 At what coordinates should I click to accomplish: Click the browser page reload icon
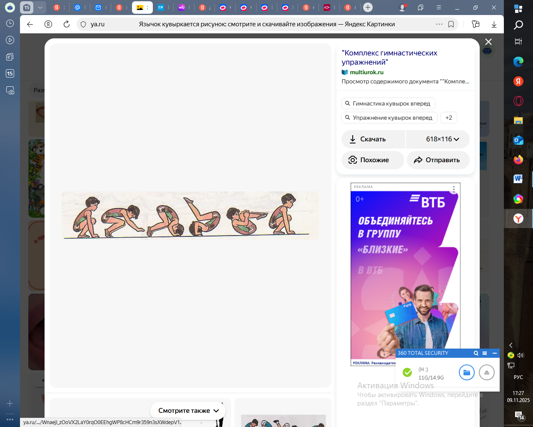[x=67, y=24]
